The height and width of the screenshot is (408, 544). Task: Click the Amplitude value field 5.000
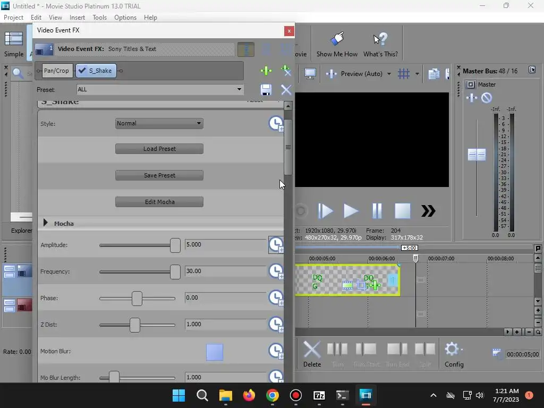[225, 244]
